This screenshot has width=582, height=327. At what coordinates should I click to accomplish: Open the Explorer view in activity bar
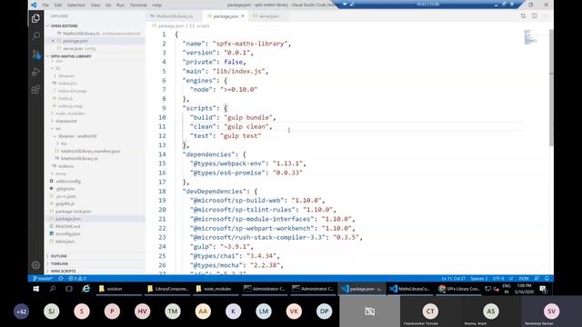pyautogui.click(x=35, y=18)
